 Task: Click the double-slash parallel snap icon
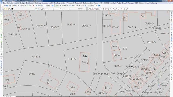click(101, 9)
